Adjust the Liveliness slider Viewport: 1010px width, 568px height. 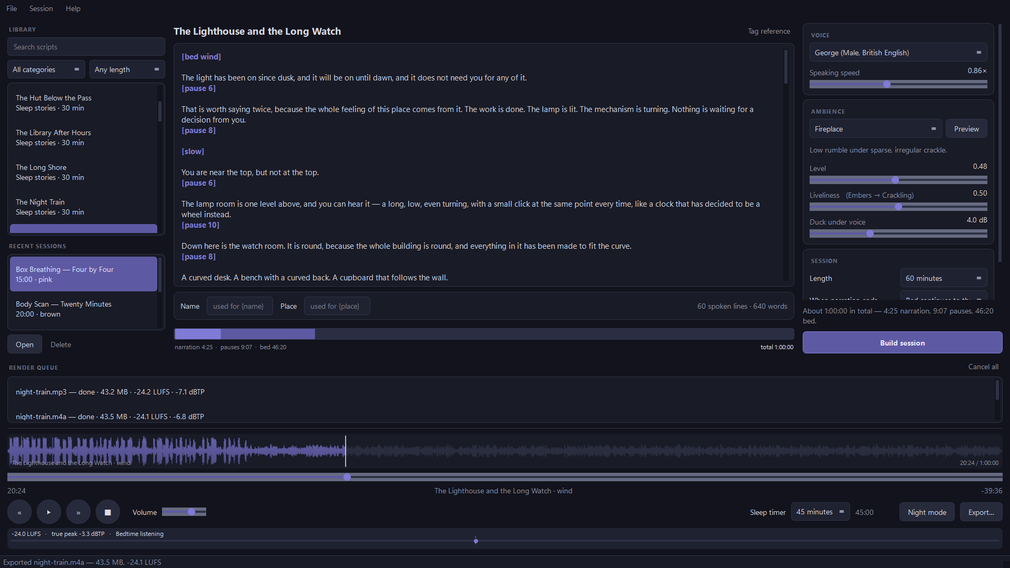[898, 207]
